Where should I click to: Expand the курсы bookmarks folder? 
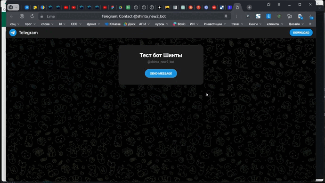[x=162, y=24]
